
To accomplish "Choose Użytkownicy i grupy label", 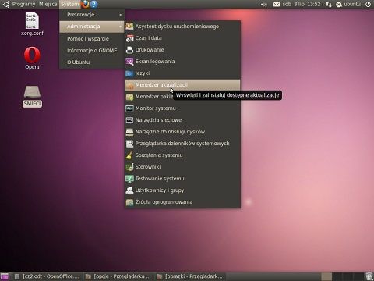I will point(160,190).
